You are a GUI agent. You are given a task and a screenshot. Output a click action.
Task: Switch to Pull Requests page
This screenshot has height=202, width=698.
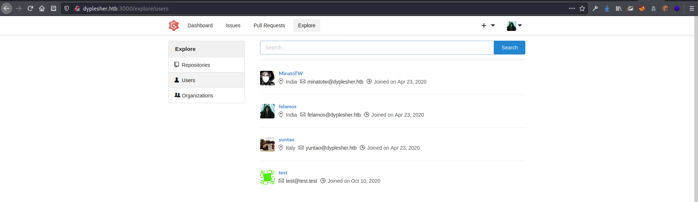pos(269,25)
